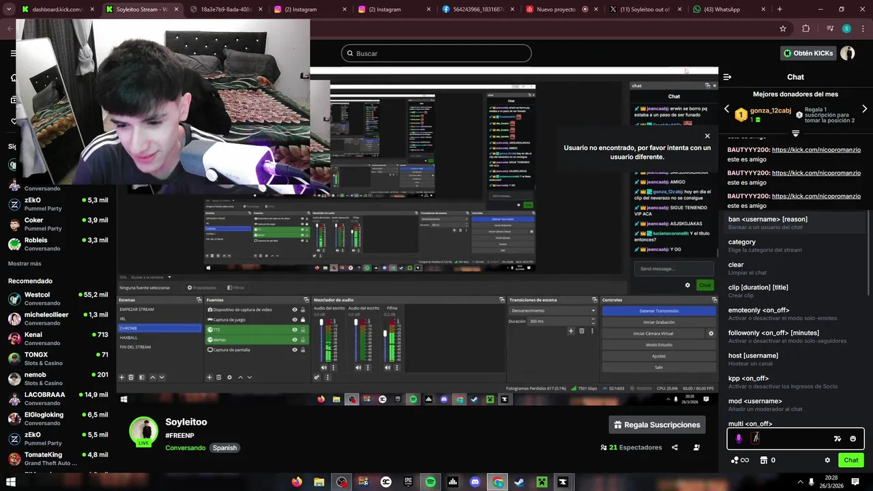
Task: Select the followonly <on_off> command
Action: 795,336
